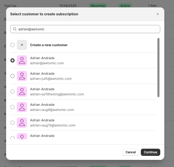
Task: Click avatar icon for adrian+aug15@awtomic.com
Action: [22, 123]
